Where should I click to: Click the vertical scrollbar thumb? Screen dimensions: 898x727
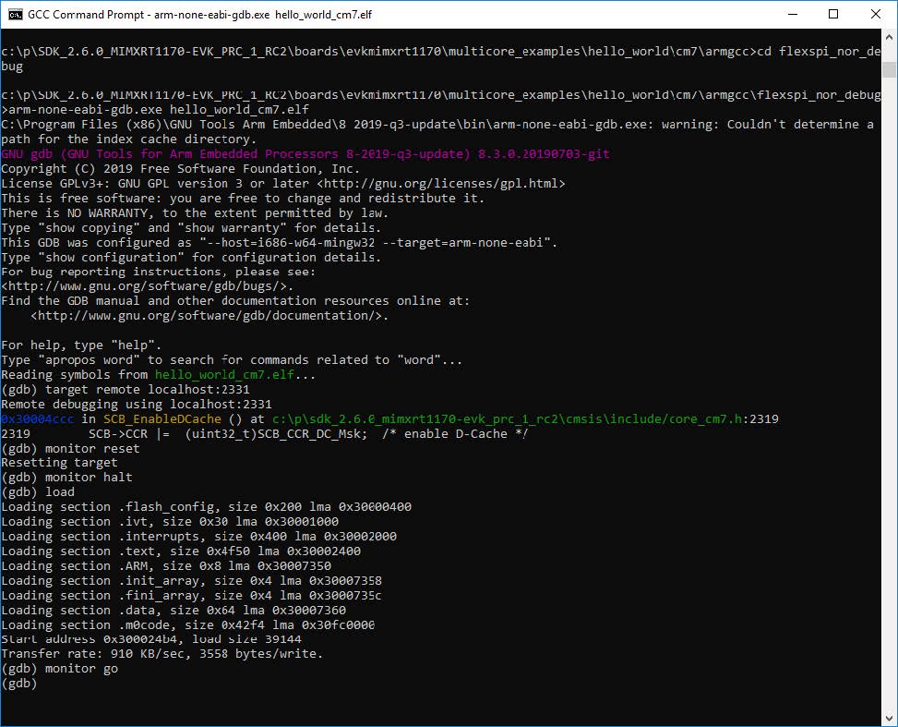point(889,70)
